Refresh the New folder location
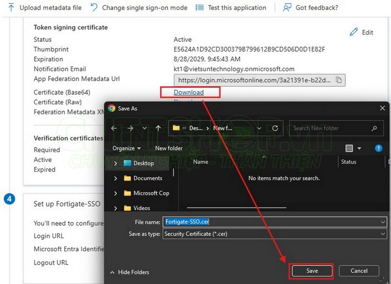 pyautogui.click(x=275, y=128)
